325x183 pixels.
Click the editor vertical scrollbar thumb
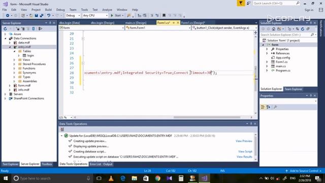(255, 78)
